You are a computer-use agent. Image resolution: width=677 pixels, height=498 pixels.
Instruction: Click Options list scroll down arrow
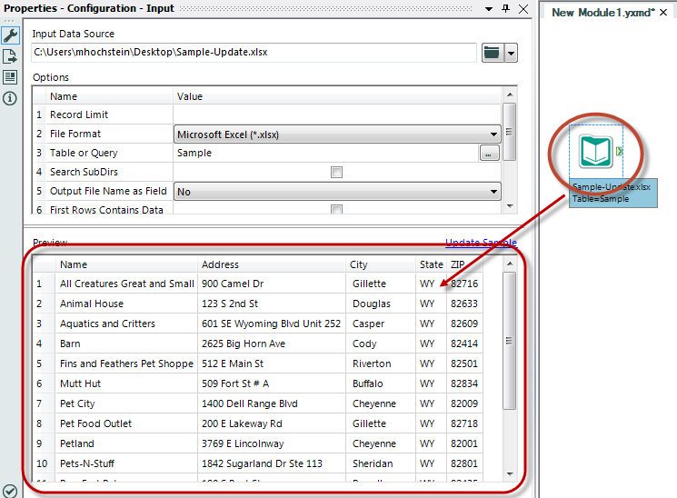pos(510,206)
